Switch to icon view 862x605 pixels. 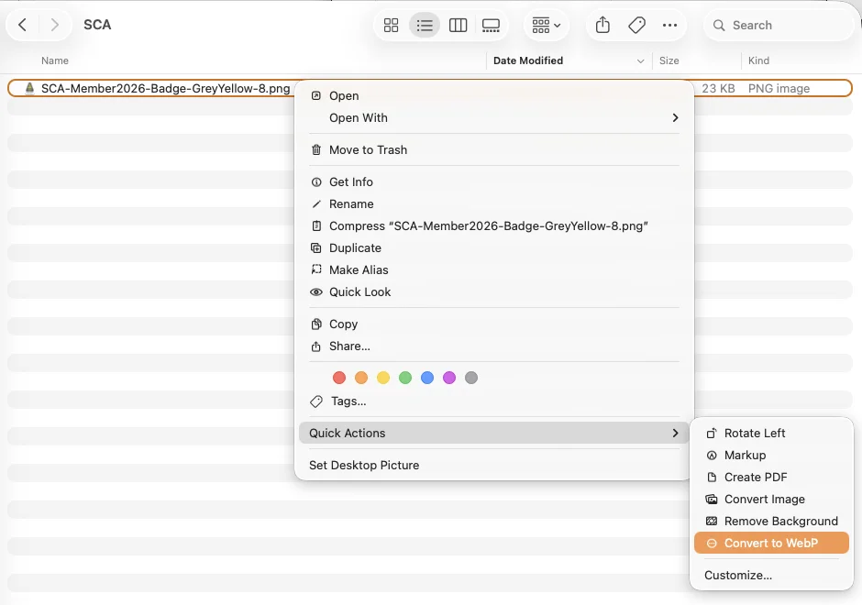[391, 25]
